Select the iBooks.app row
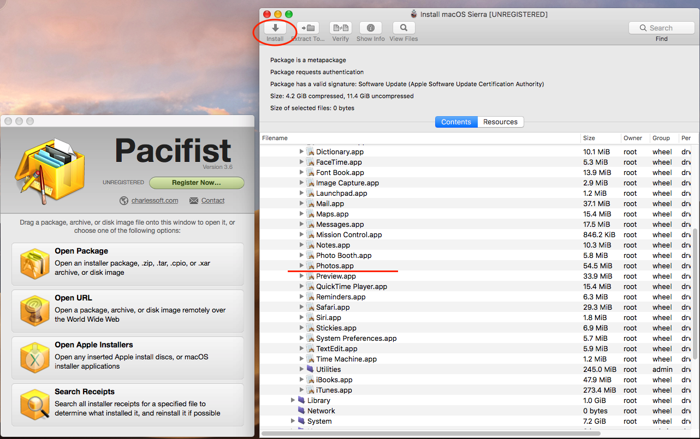 (x=476, y=380)
